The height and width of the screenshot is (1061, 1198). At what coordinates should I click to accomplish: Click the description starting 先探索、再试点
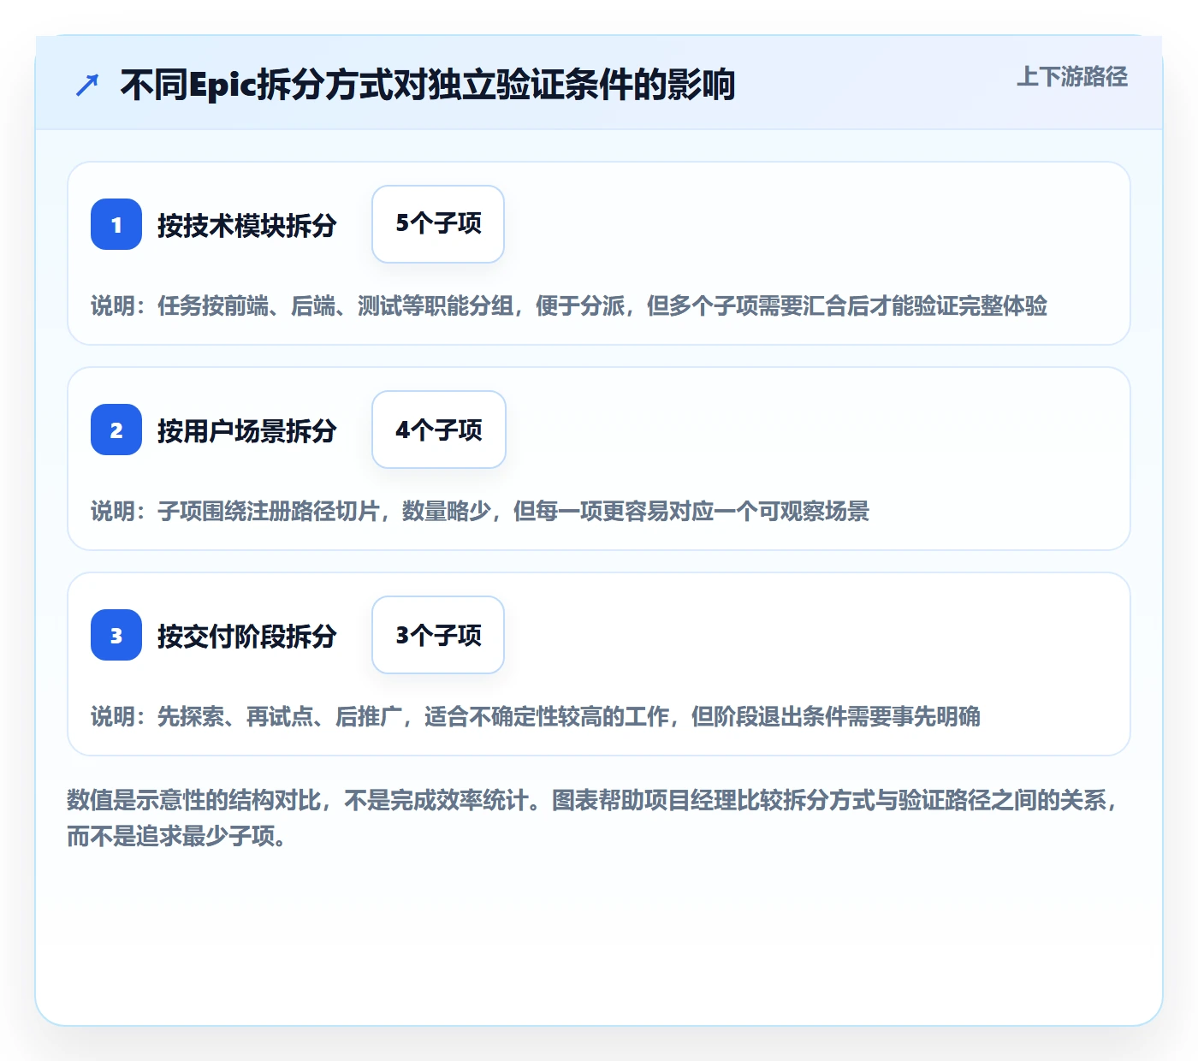tap(536, 716)
